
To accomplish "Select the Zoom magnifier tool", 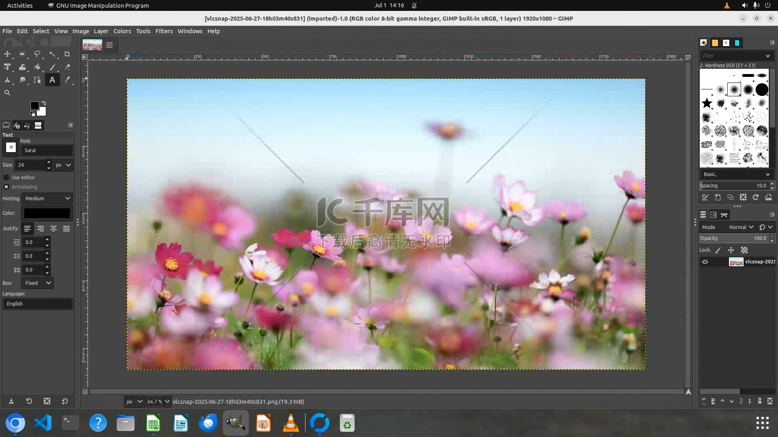I will point(7,93).
